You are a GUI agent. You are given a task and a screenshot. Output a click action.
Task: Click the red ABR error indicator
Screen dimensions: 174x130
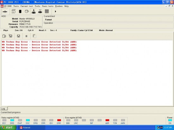coord(107,120)
